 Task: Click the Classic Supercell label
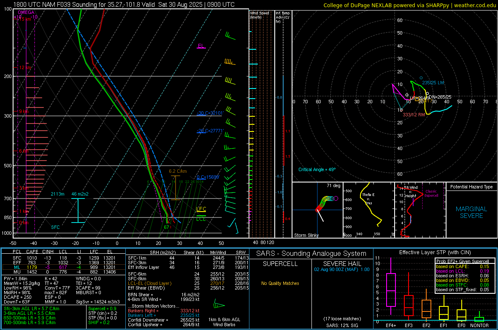[x=431, y=193]
